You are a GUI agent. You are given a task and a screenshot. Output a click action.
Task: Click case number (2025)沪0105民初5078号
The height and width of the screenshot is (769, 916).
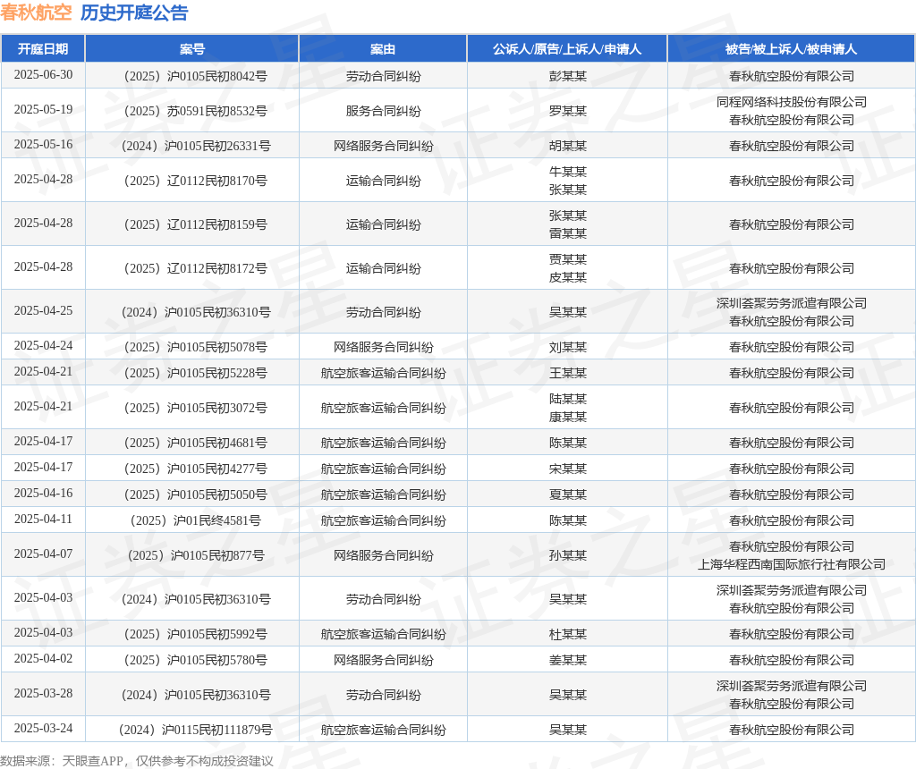(x=196, y=347)
